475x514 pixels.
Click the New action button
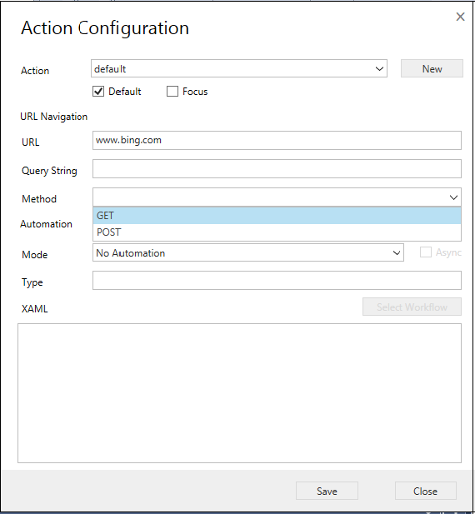coord(432,68)
